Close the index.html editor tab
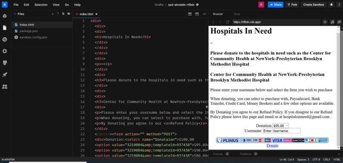Image resolution: width=343 pixels, height=163 pixels. point(97,14)
